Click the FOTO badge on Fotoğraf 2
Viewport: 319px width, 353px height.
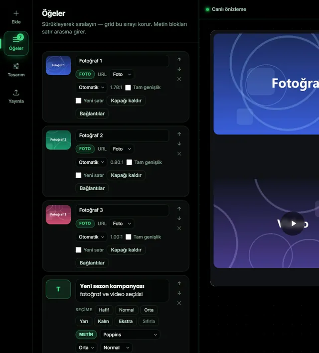point(85,148)
